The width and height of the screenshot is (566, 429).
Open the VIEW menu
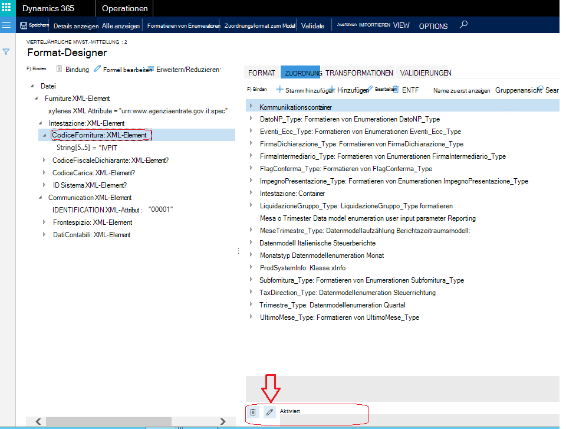(401, 25)
